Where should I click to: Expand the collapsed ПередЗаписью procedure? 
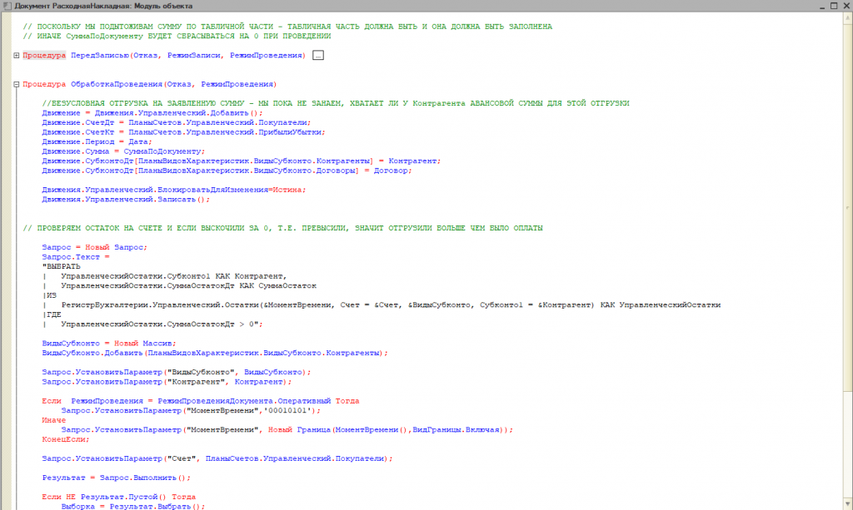(17, 56)
